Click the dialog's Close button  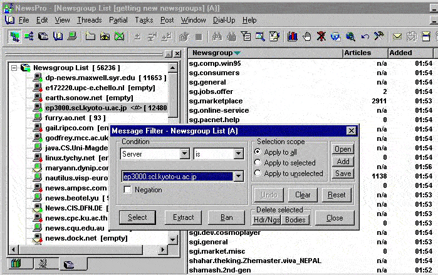335,218
